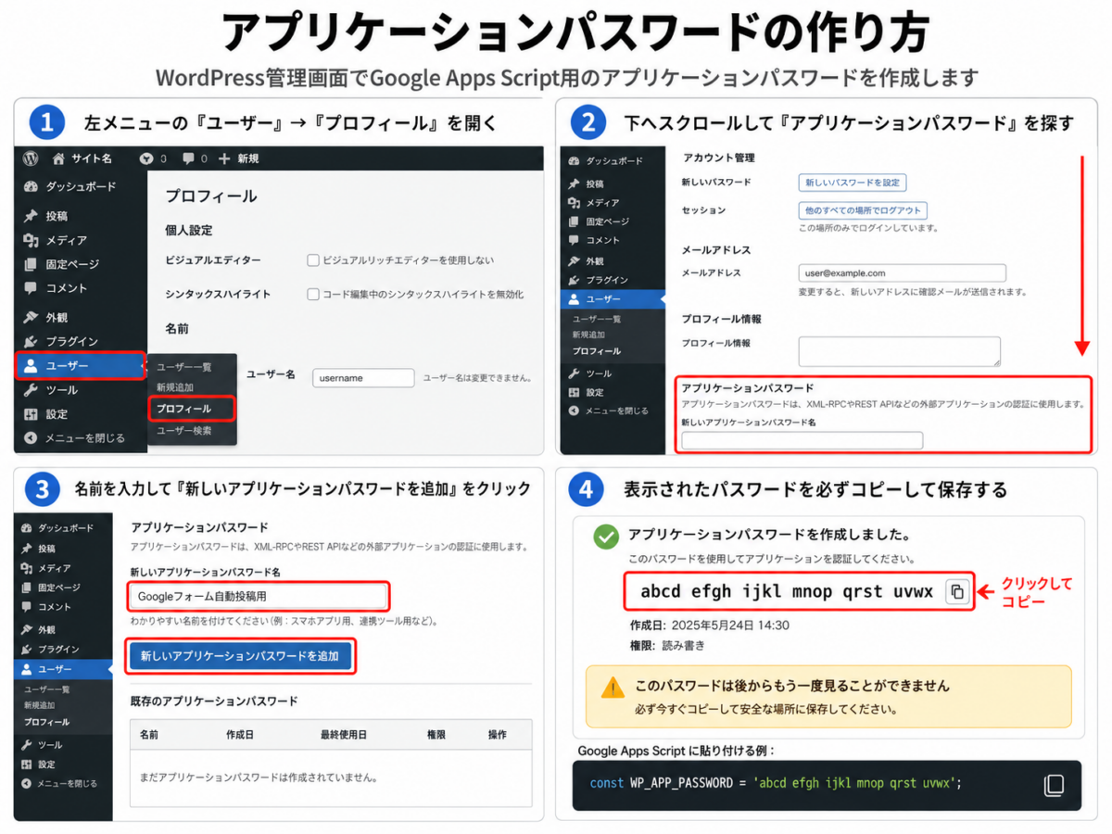Click 新しいパスワードを設定 button
The image size is (1112, 834).
[x=852, y=183]
